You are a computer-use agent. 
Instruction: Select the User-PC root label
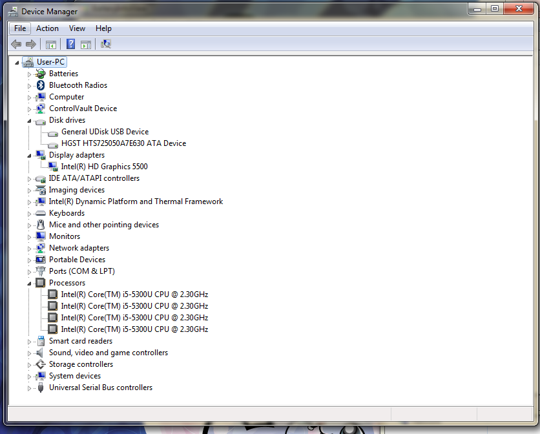(50, 62)
